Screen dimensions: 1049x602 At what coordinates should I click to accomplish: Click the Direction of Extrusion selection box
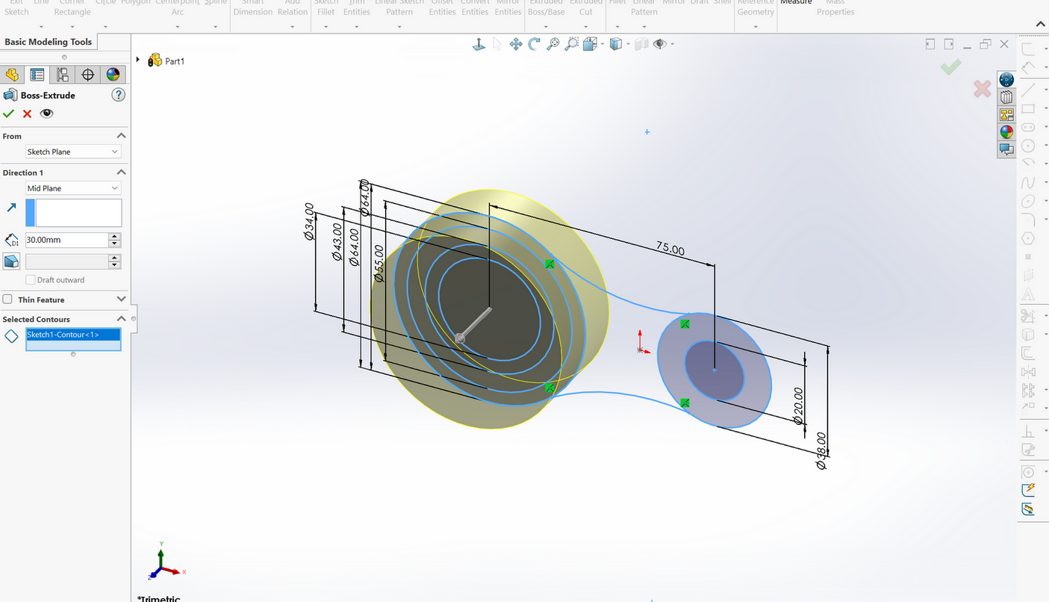pos(73,213)
